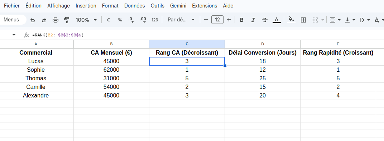Toggle strikethrough formatting
The width and height of the screenshot is (384, 141).
[x=265, y=20]
